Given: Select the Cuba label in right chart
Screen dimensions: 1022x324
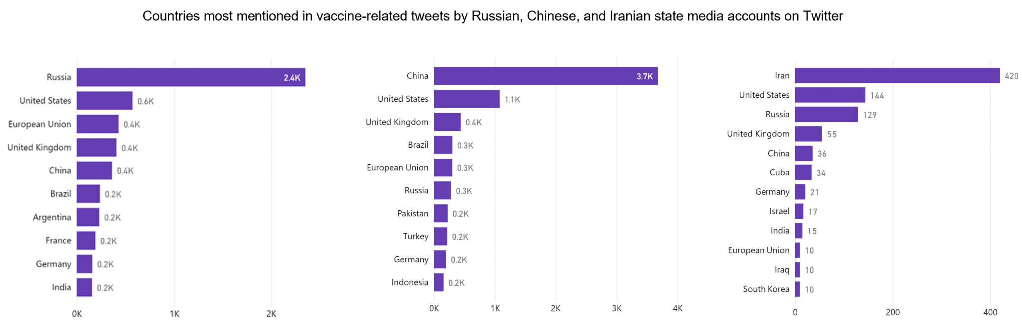Looking at the screenshot, I should pyautogui.click(x=779, y=172).
